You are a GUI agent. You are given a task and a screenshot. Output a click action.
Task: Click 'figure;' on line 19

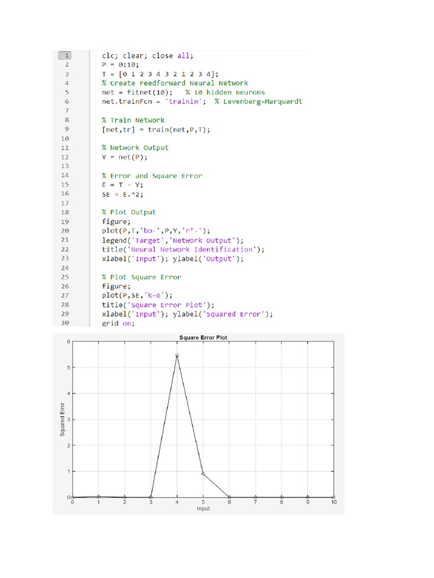coord(116,221)
